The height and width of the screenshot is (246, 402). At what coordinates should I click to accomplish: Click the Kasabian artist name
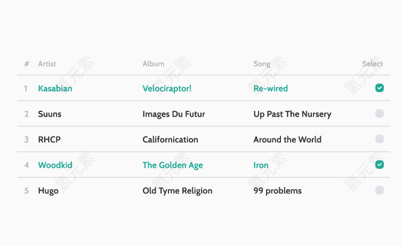coord(55,88)
